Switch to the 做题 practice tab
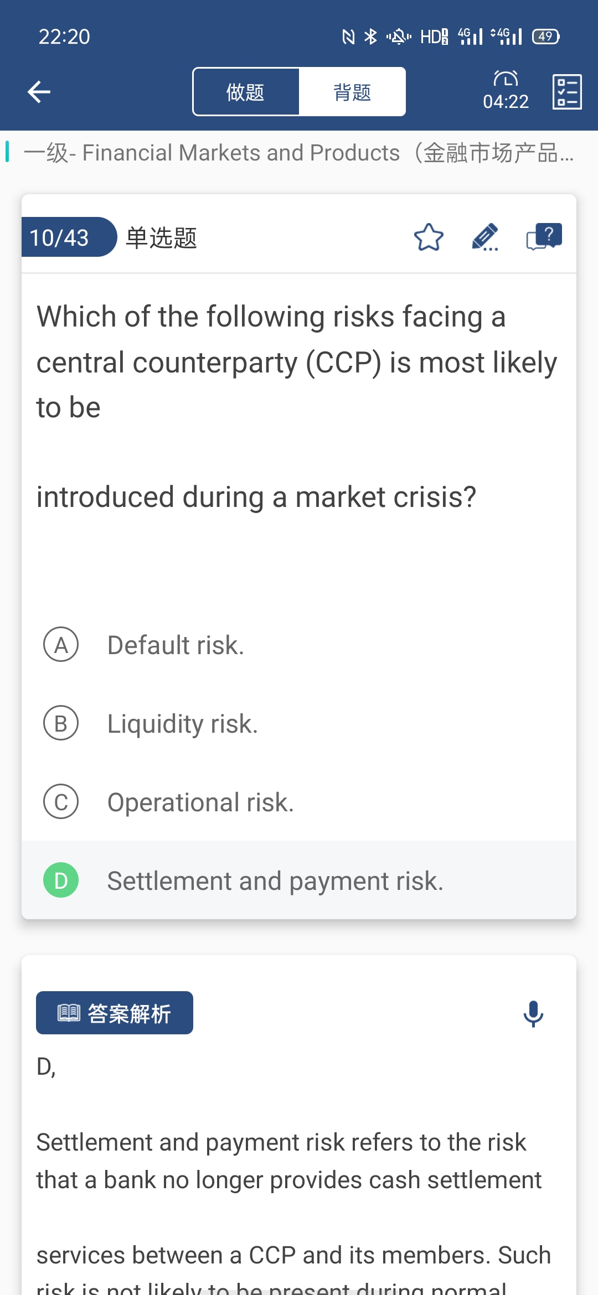Image resolution: width=598 pixels, height=1295 pixels. 245,92
